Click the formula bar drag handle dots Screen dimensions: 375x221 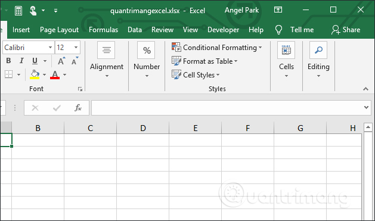pyautogui.click(x=15, y=108)
